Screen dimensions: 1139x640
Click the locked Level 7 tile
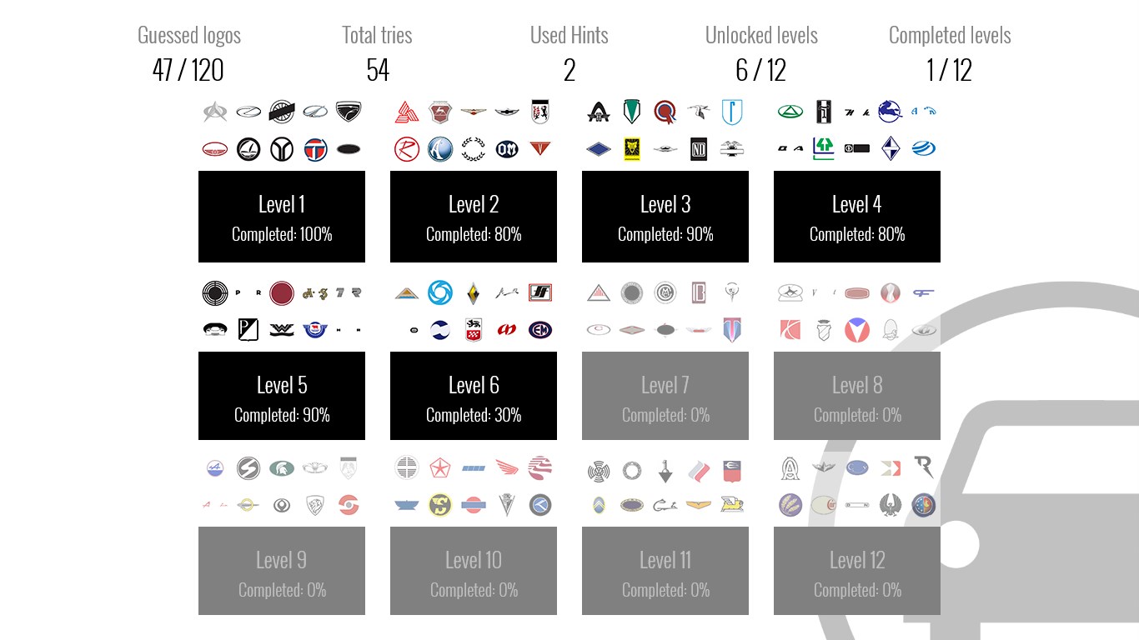(665, 396)
